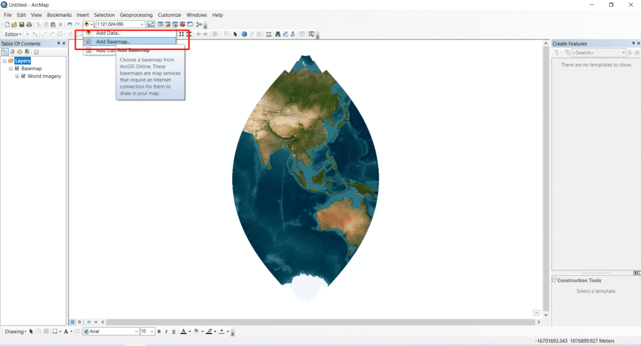
Task: Click the Save floppy disk icon
Action: 22,24
